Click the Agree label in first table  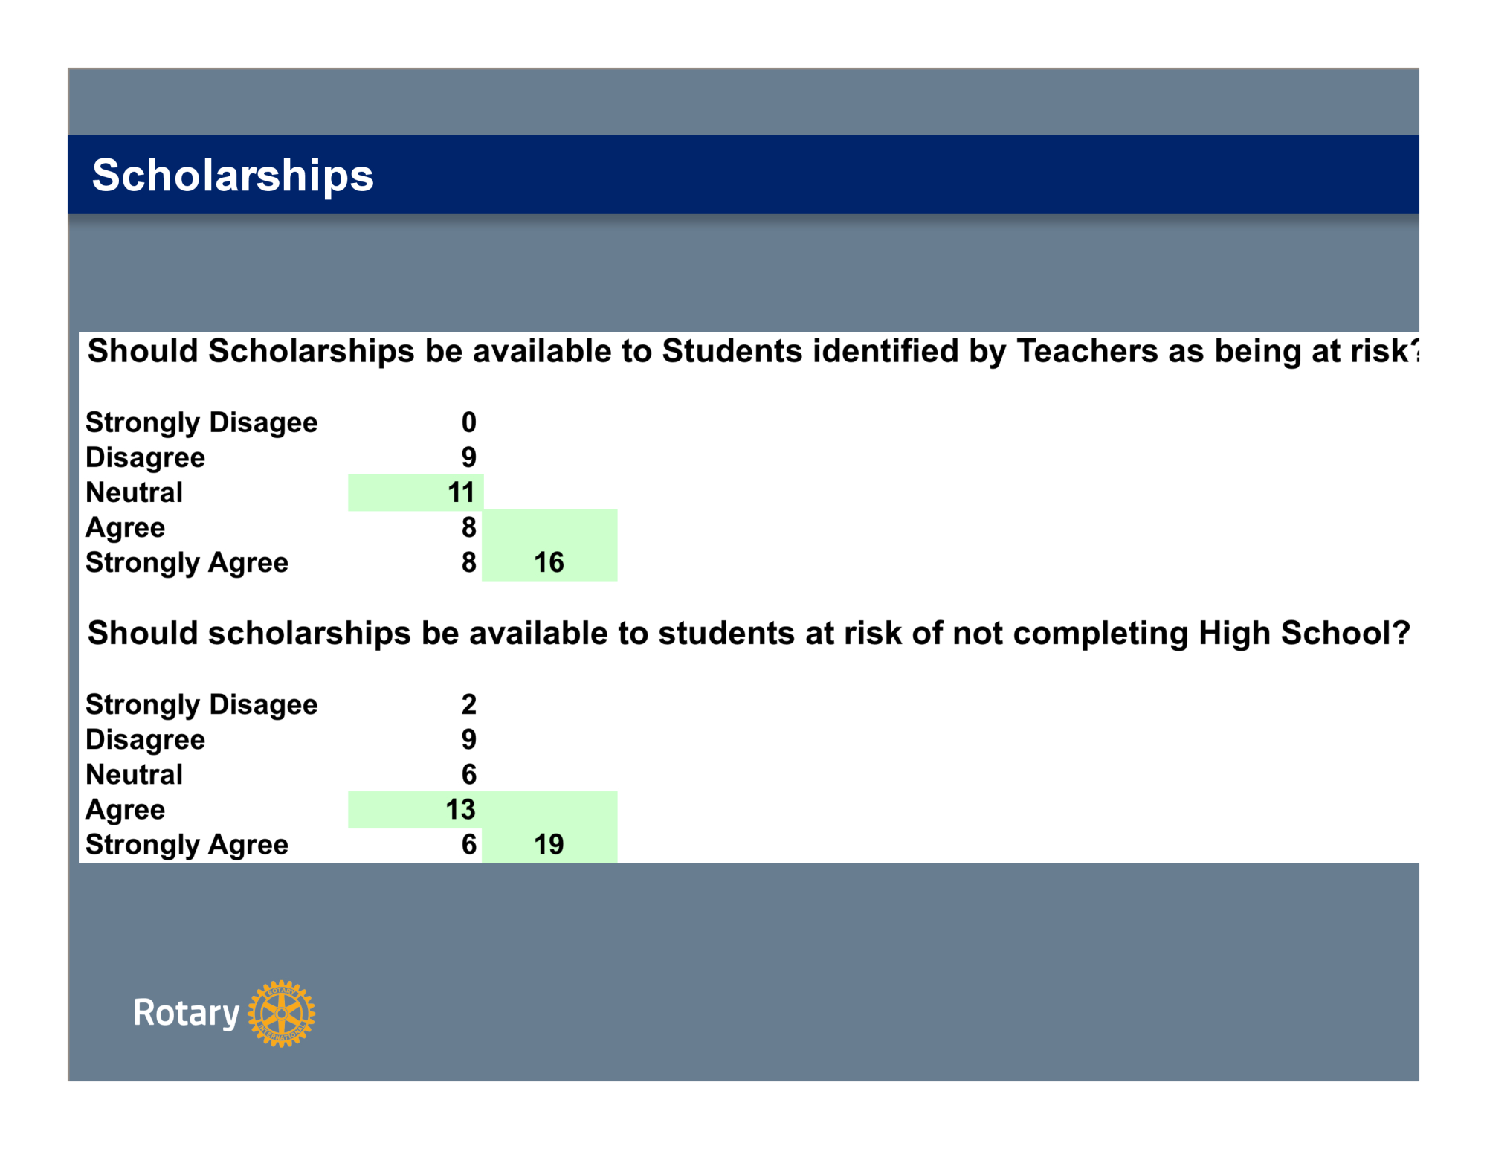[125, 527]
